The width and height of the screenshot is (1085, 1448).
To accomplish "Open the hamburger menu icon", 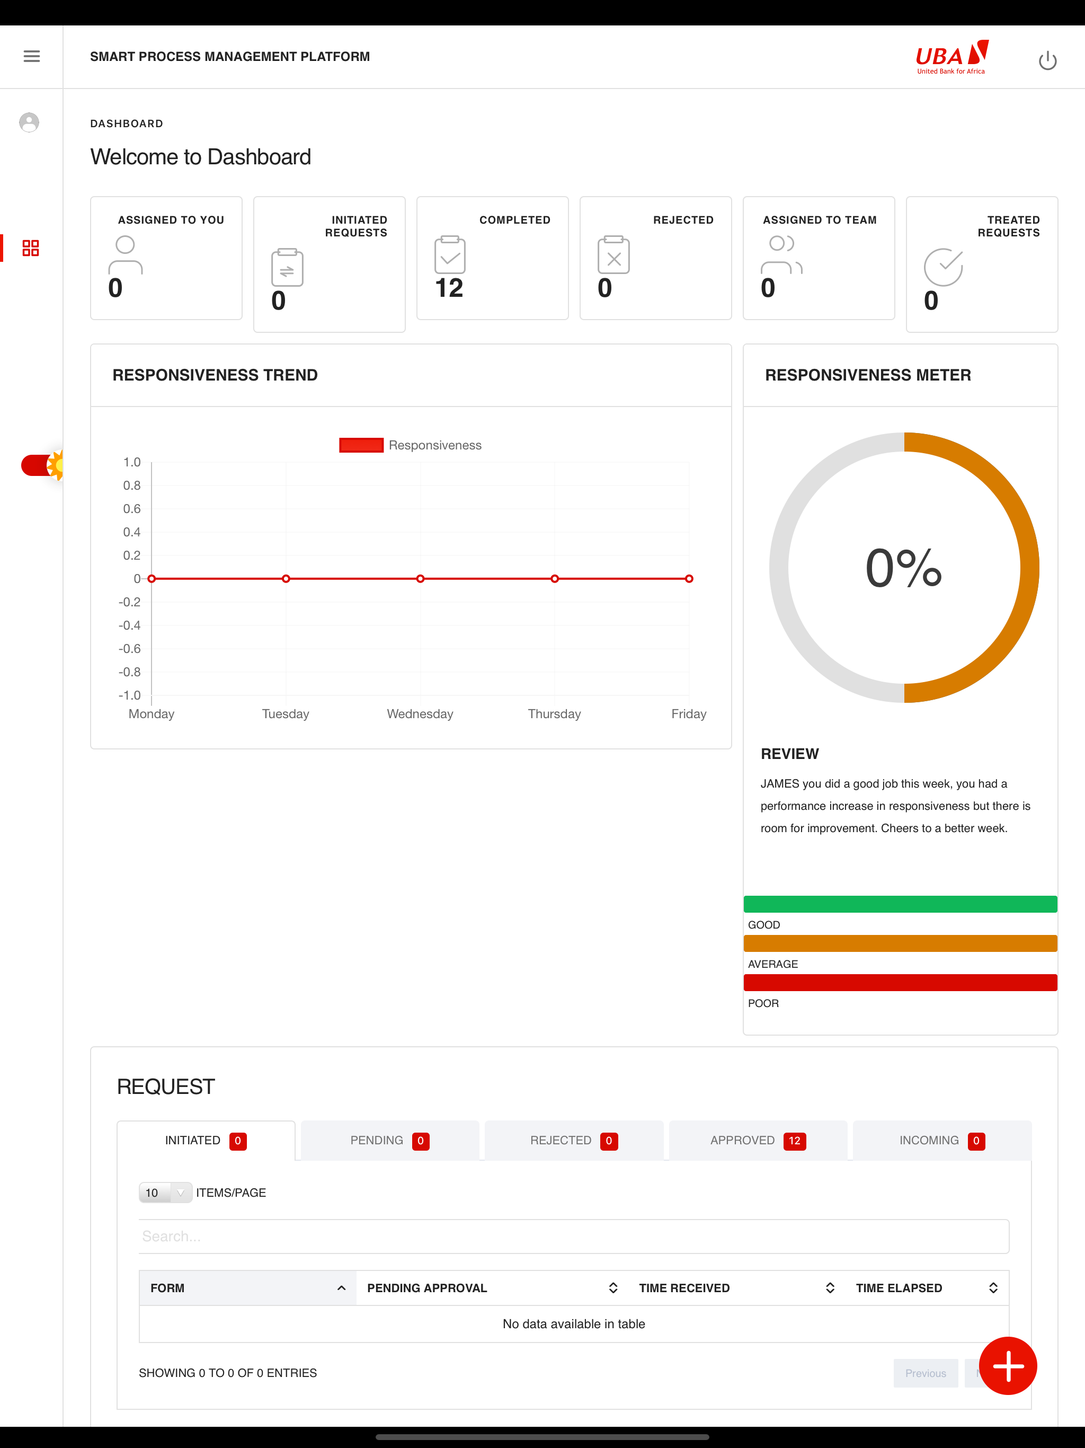I will point(31,56).
